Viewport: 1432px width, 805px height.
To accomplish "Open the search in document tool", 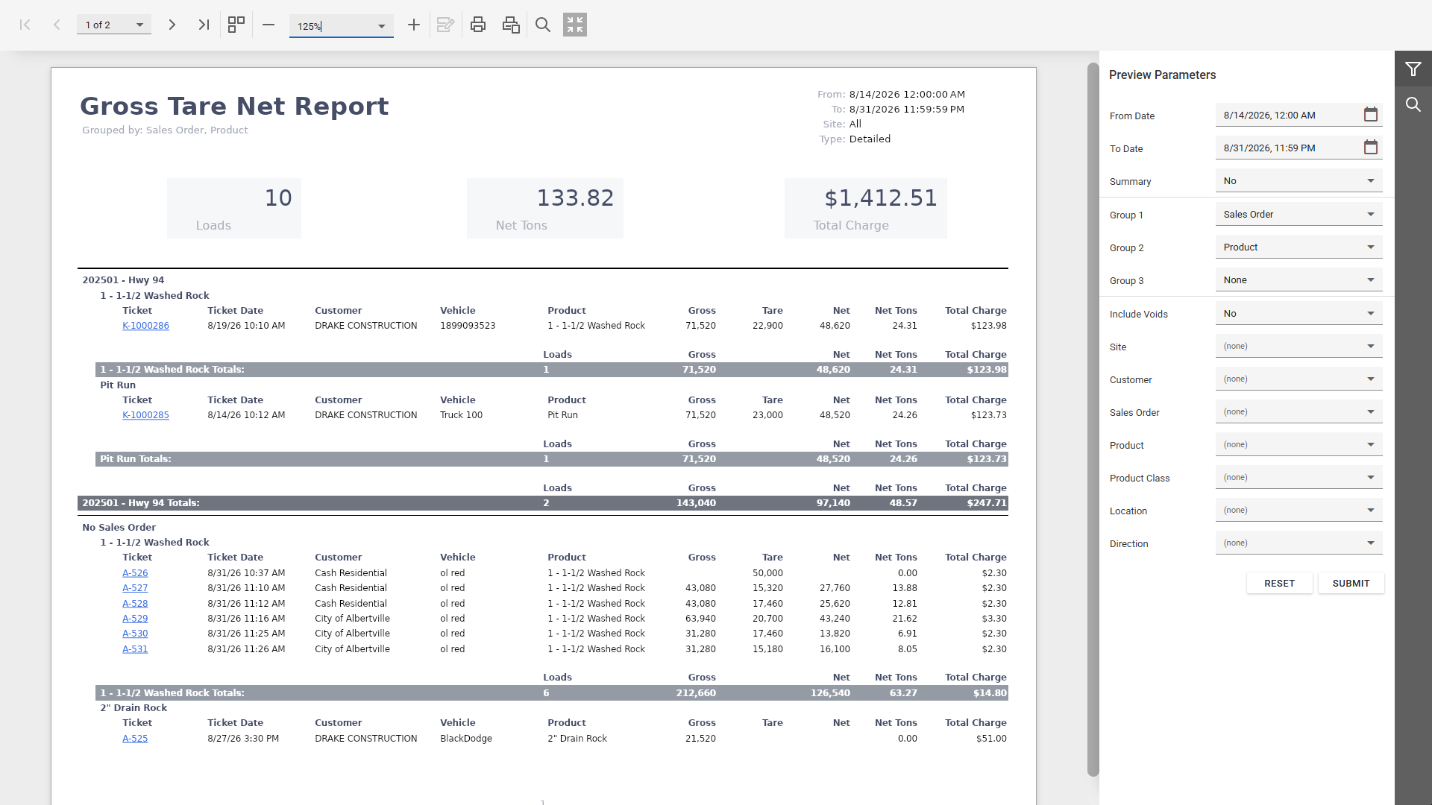I will click(x=543, y=25).
